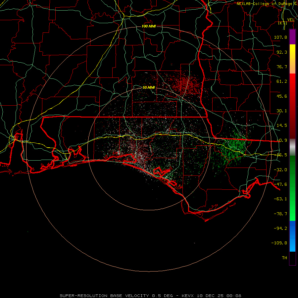Pick the purple segment of the color bar
This screenshot has height=298, width=298.
click(292, 37)
